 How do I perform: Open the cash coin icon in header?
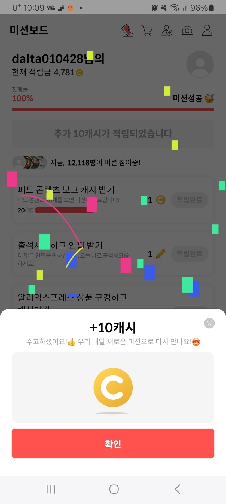[187, 30]
